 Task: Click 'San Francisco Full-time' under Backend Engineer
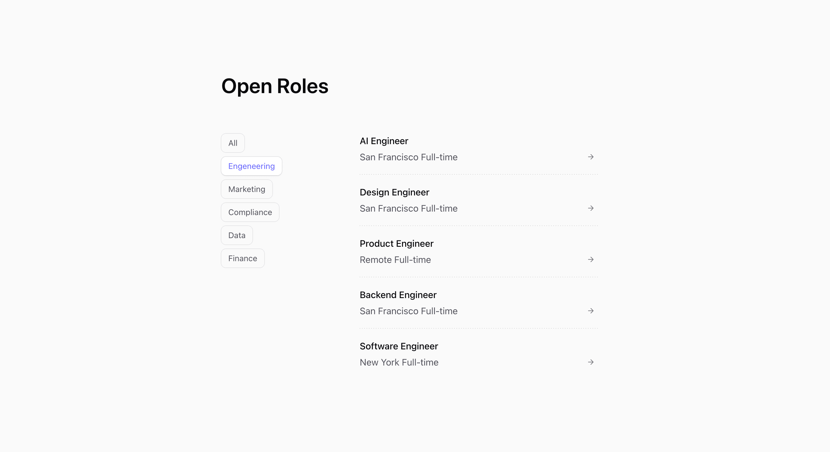click(408, 311)
